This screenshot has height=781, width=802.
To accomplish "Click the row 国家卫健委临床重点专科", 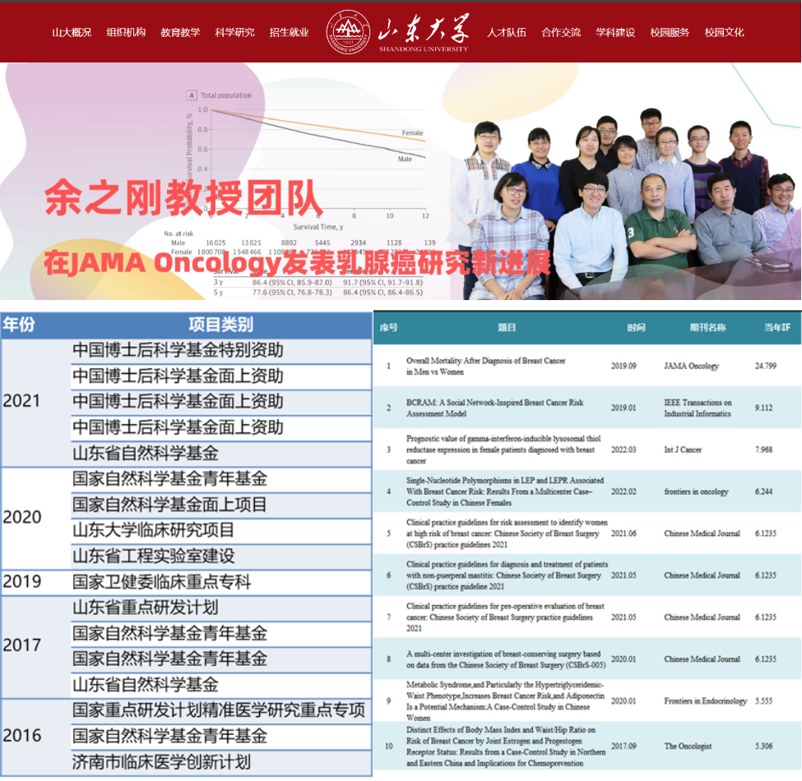I will tap(221, 582).
